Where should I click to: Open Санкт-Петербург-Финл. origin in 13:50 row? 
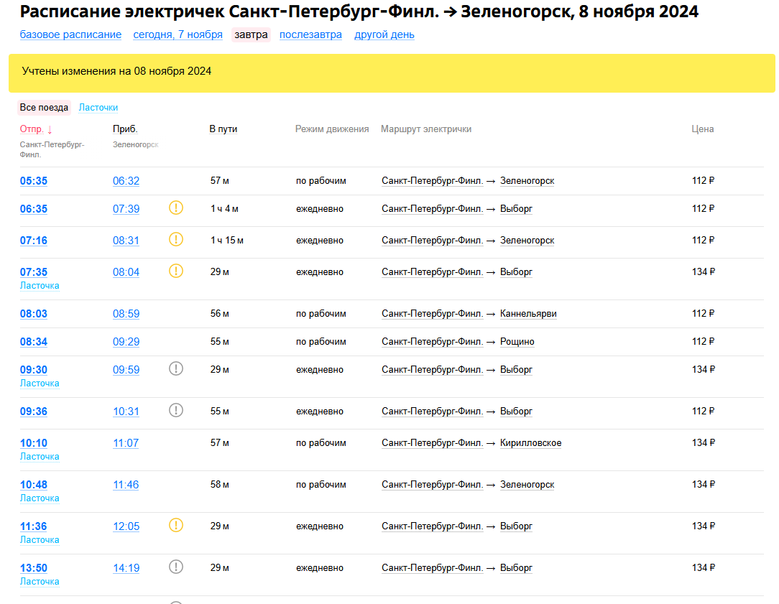[432, 568]
